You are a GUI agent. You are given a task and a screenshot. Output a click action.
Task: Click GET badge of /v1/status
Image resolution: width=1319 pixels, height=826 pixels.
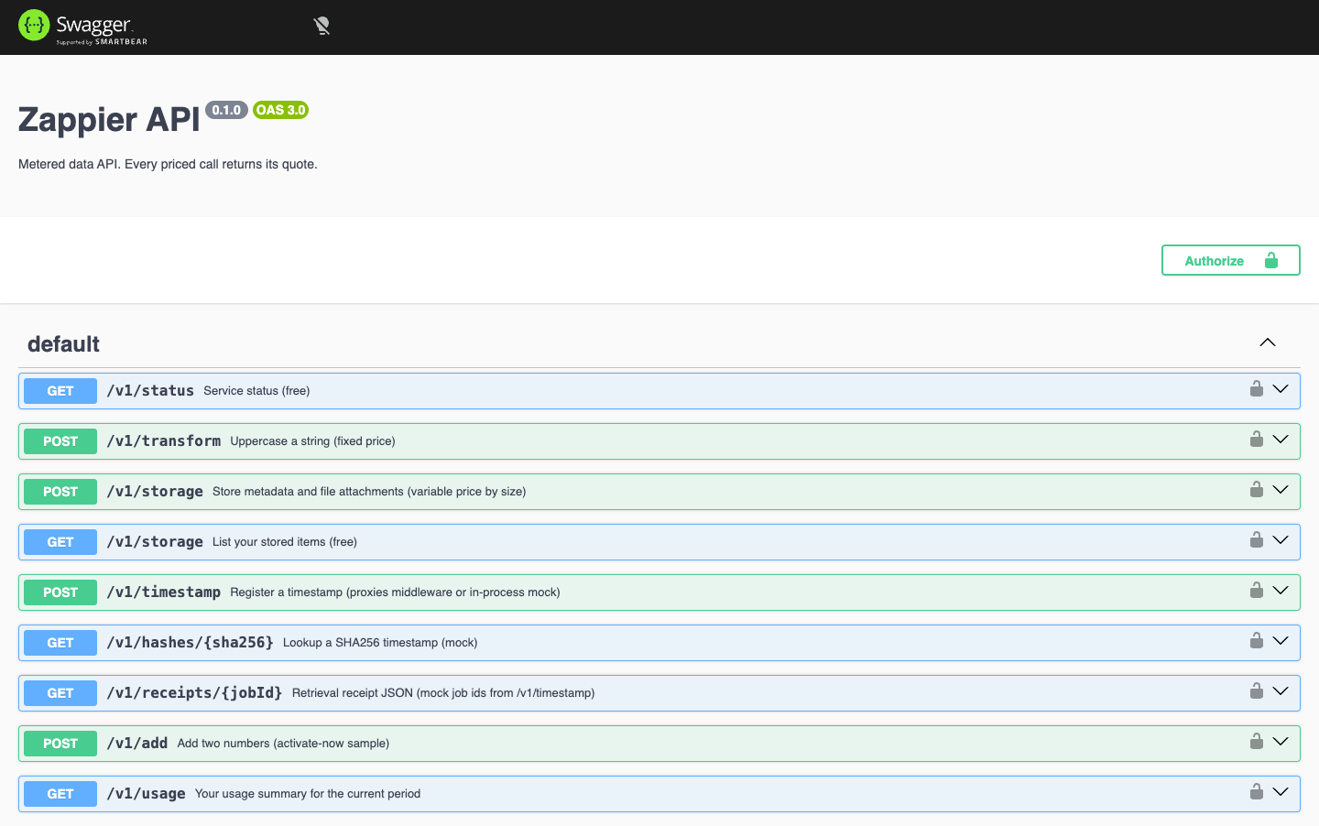[60, 391]
